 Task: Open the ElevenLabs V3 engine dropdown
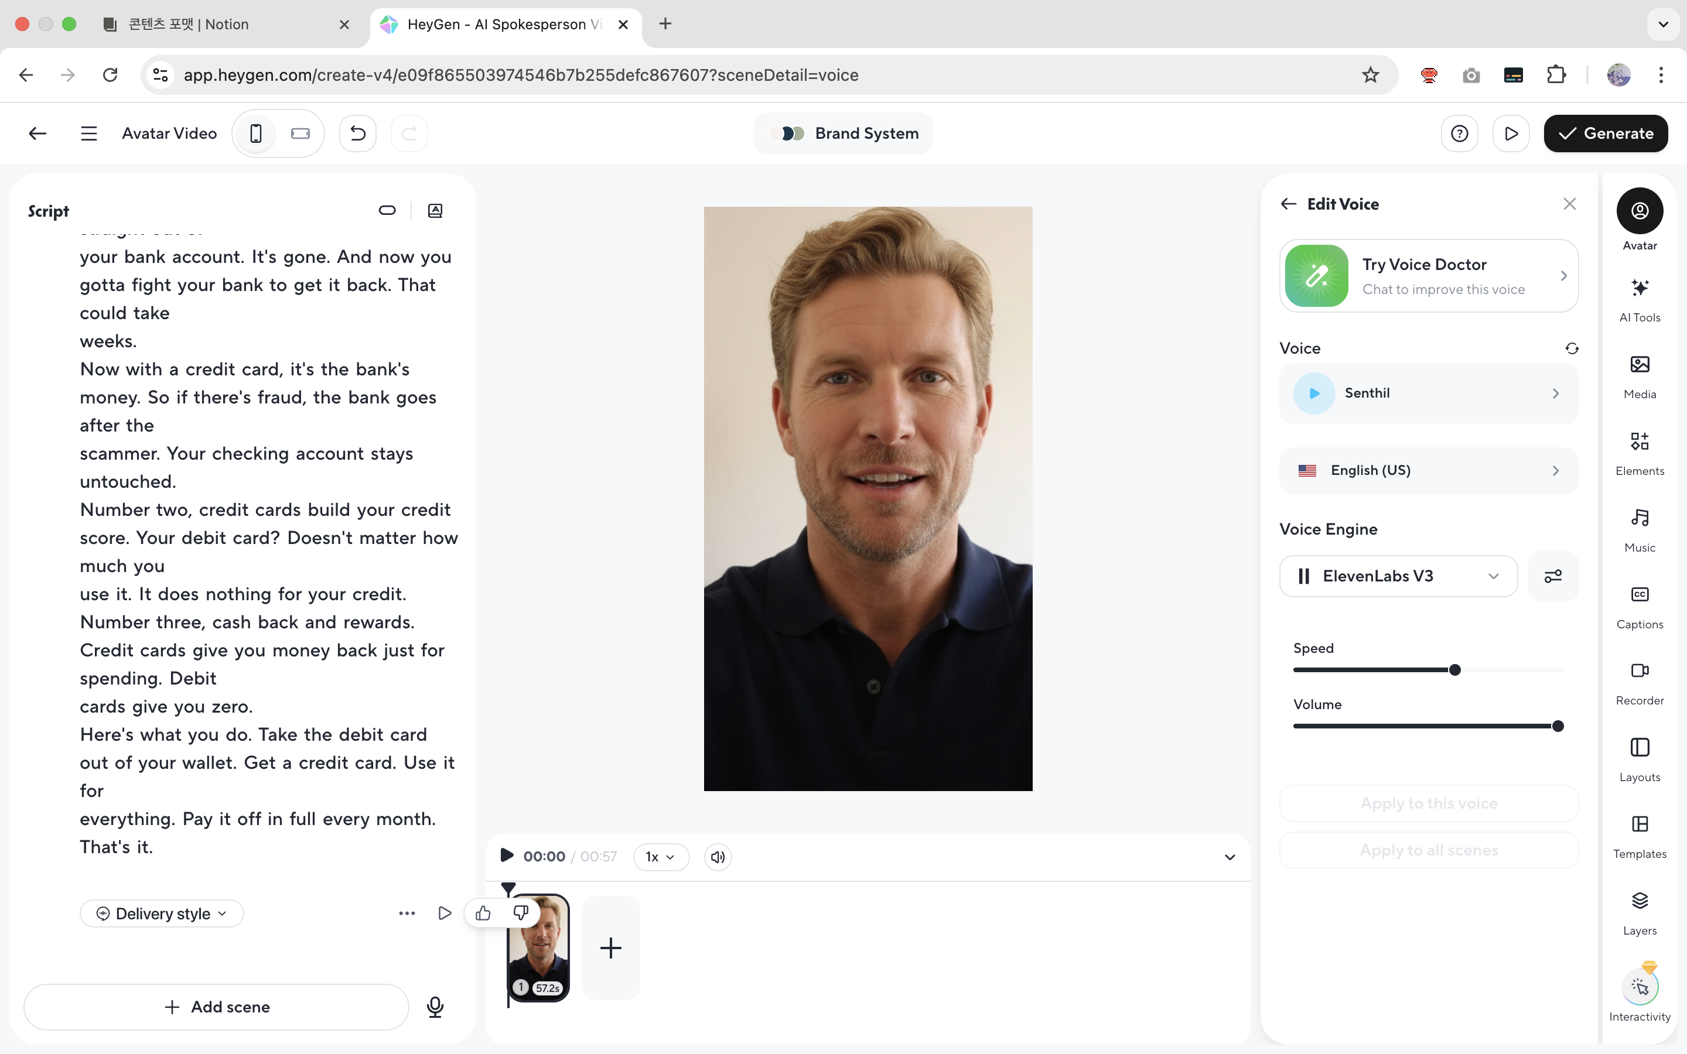[x=1398, y=576]
